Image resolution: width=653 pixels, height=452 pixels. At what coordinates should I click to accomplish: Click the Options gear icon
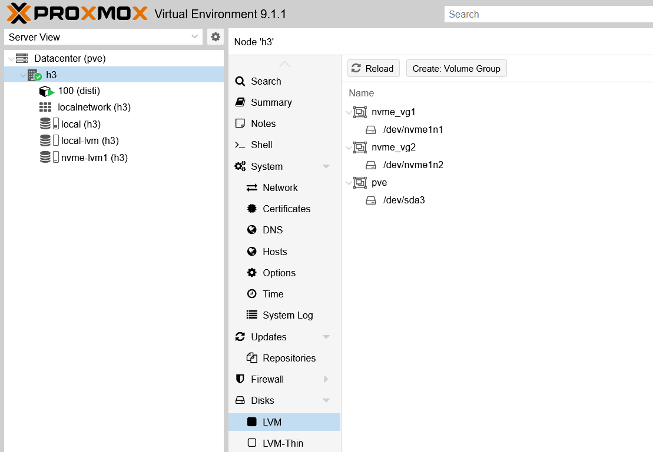pyautogui.click(x=252, y=273)
